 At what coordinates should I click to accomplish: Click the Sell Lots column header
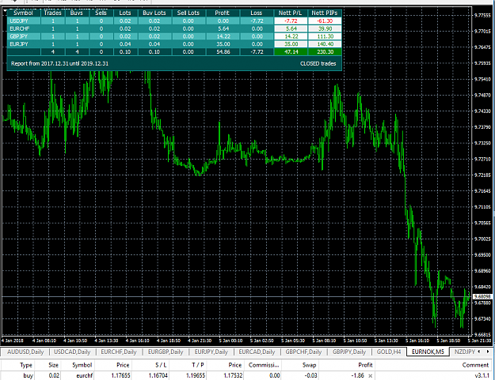[x=188, y=13]
